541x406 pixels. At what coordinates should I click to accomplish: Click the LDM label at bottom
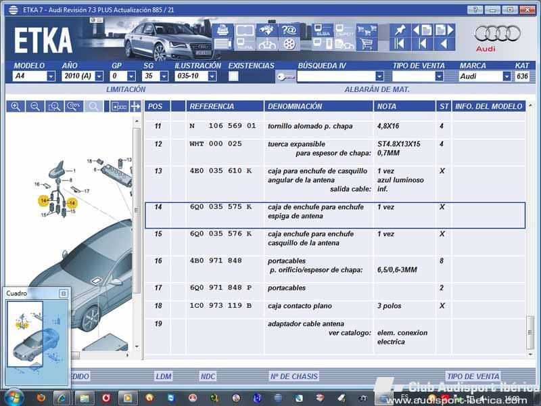coord(164,376)
